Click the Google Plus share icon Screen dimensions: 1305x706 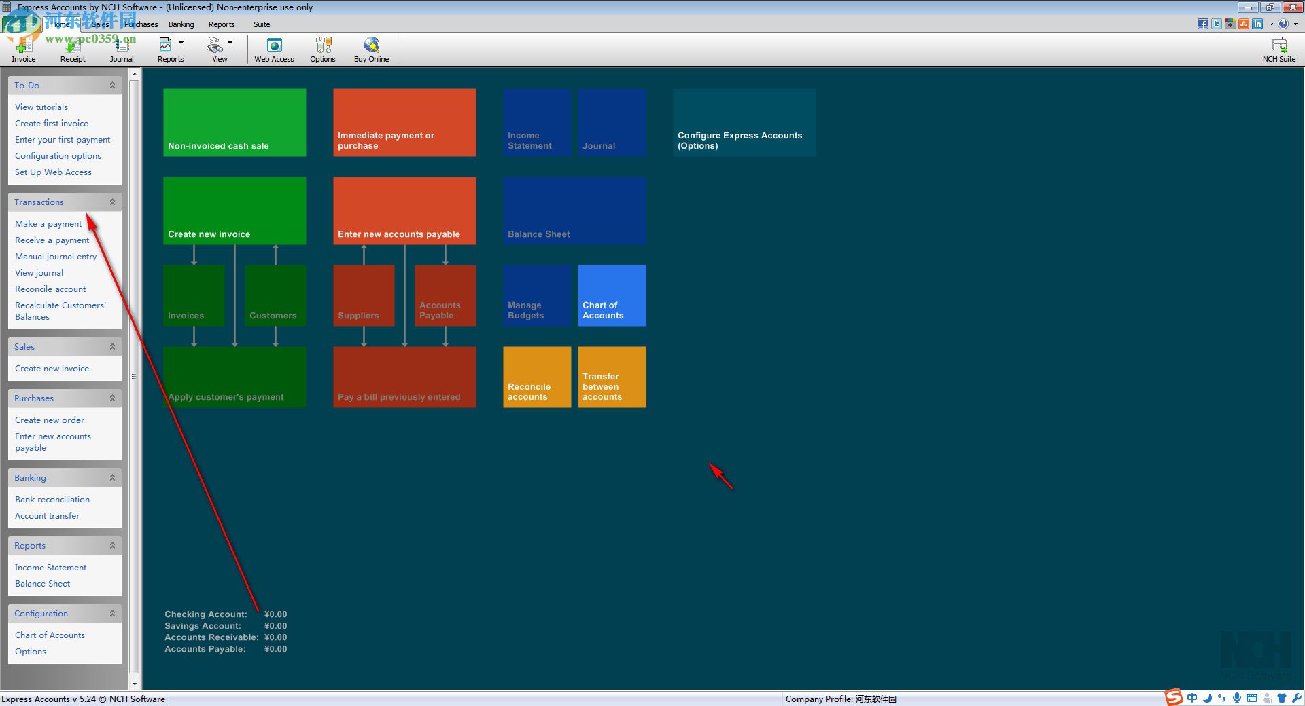tap(1230, 24)
